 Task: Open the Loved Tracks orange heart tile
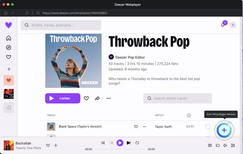point(9,80)
